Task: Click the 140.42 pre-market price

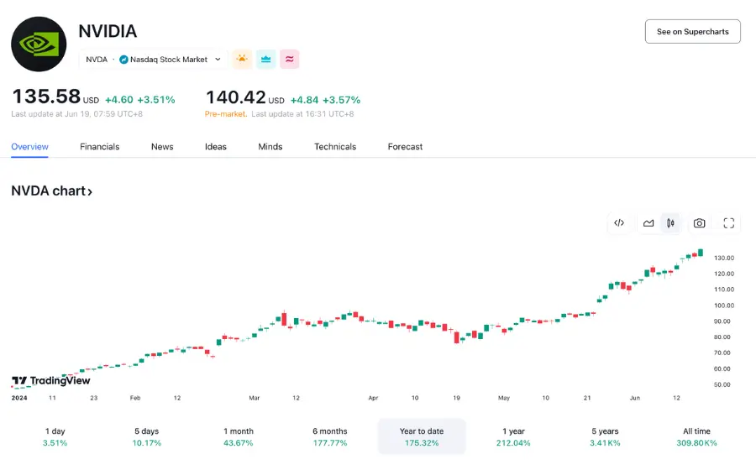Action: coord(236,97)
